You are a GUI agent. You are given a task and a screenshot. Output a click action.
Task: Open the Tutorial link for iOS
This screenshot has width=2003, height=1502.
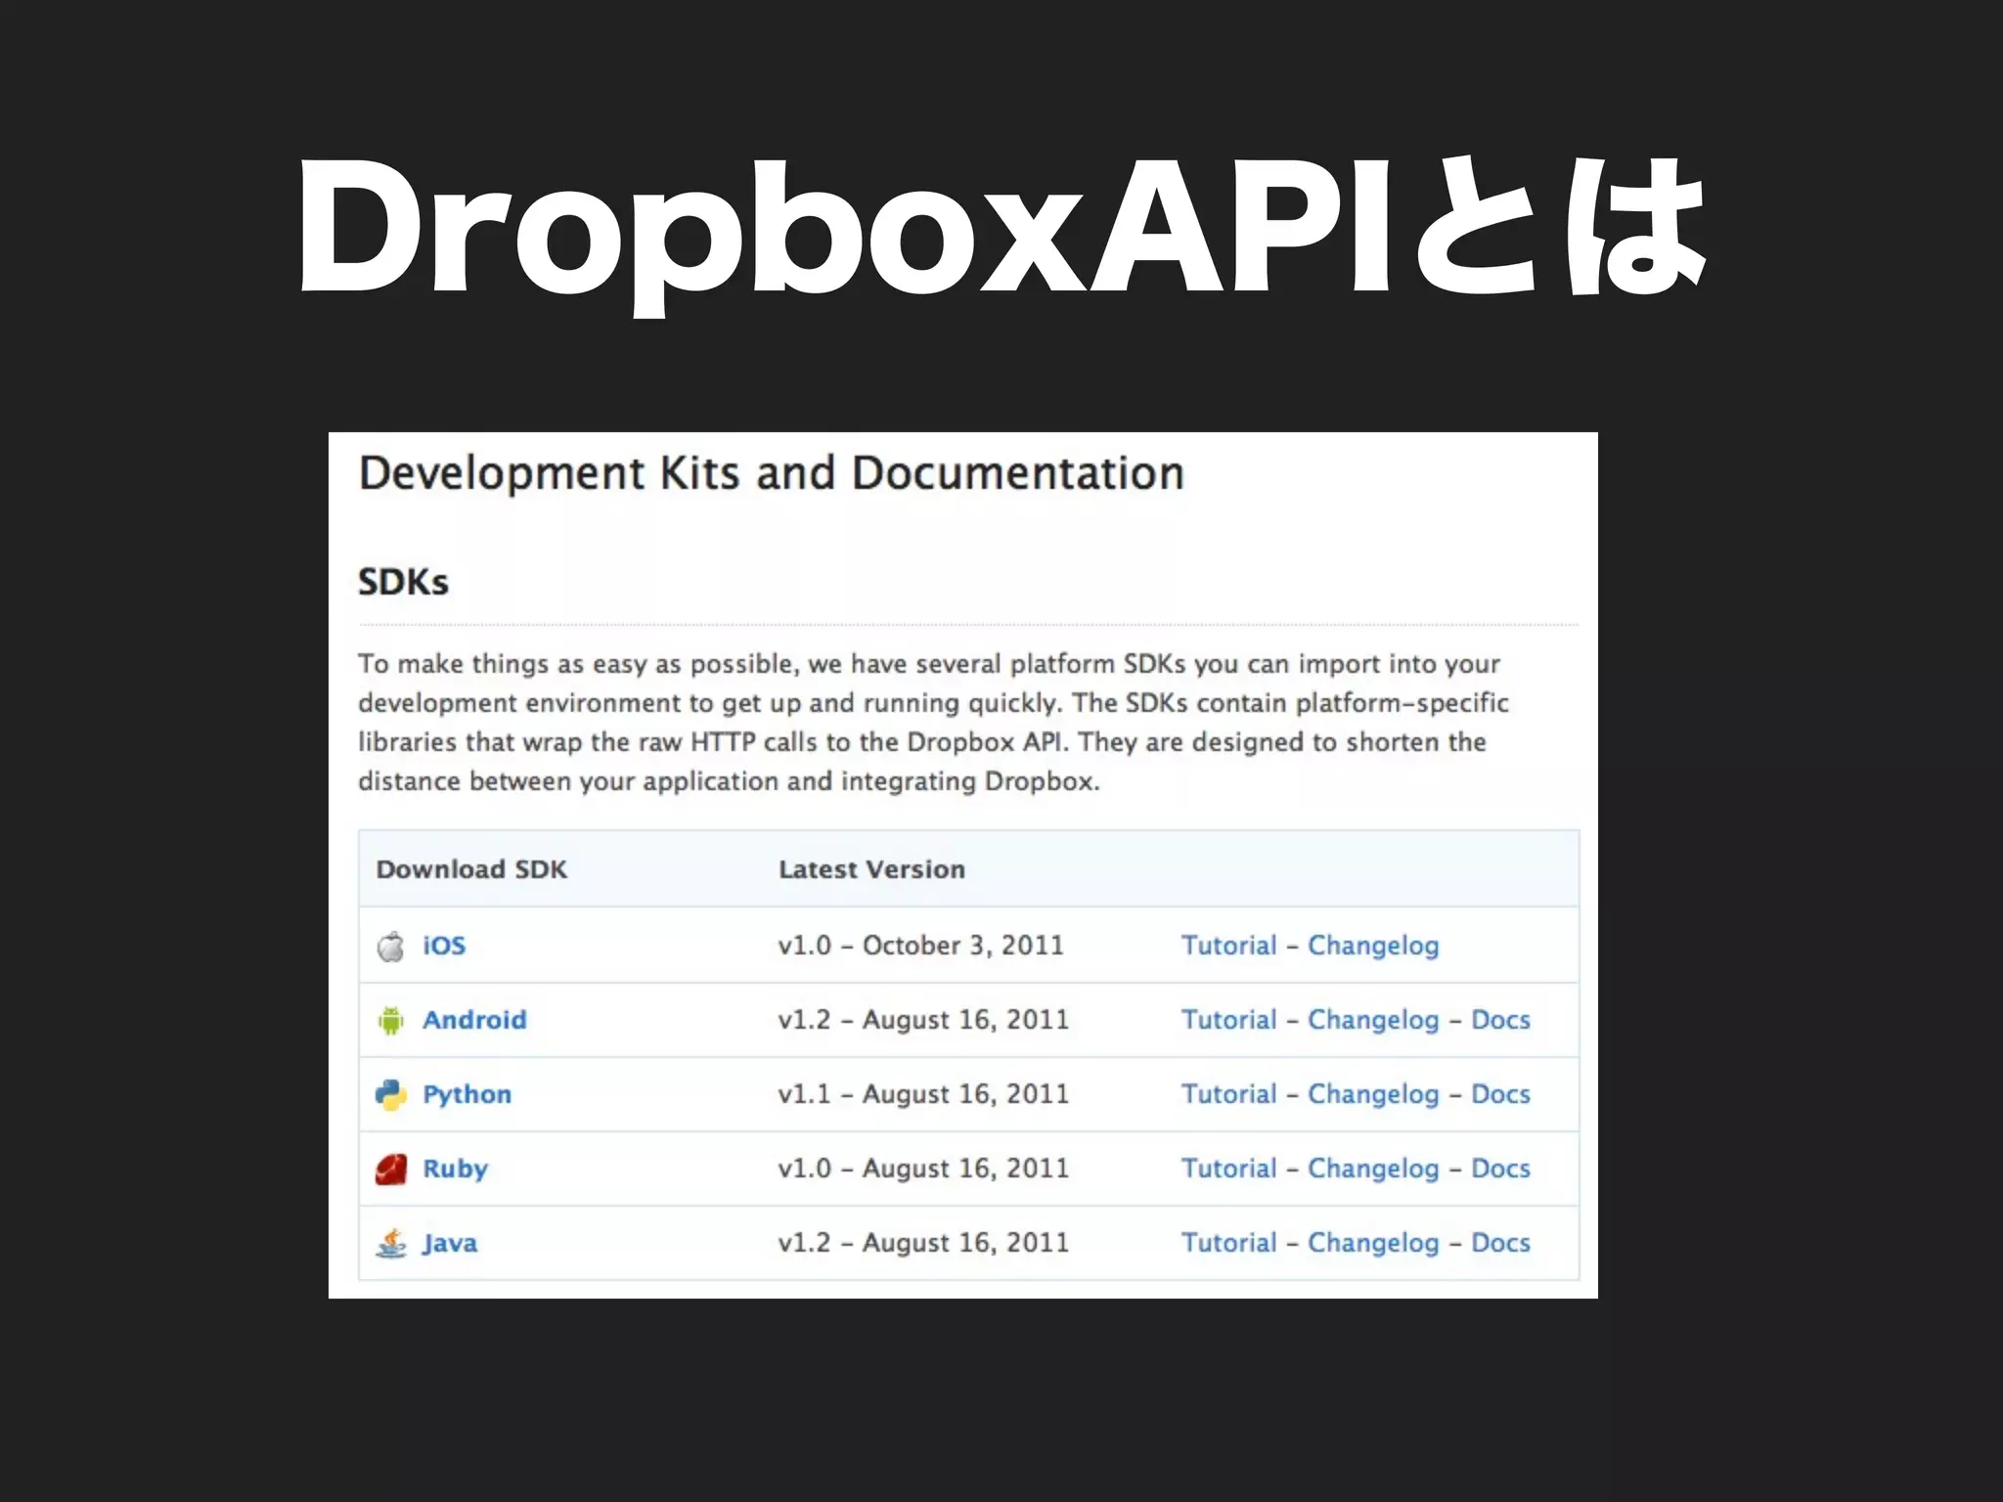point(1228,946)
